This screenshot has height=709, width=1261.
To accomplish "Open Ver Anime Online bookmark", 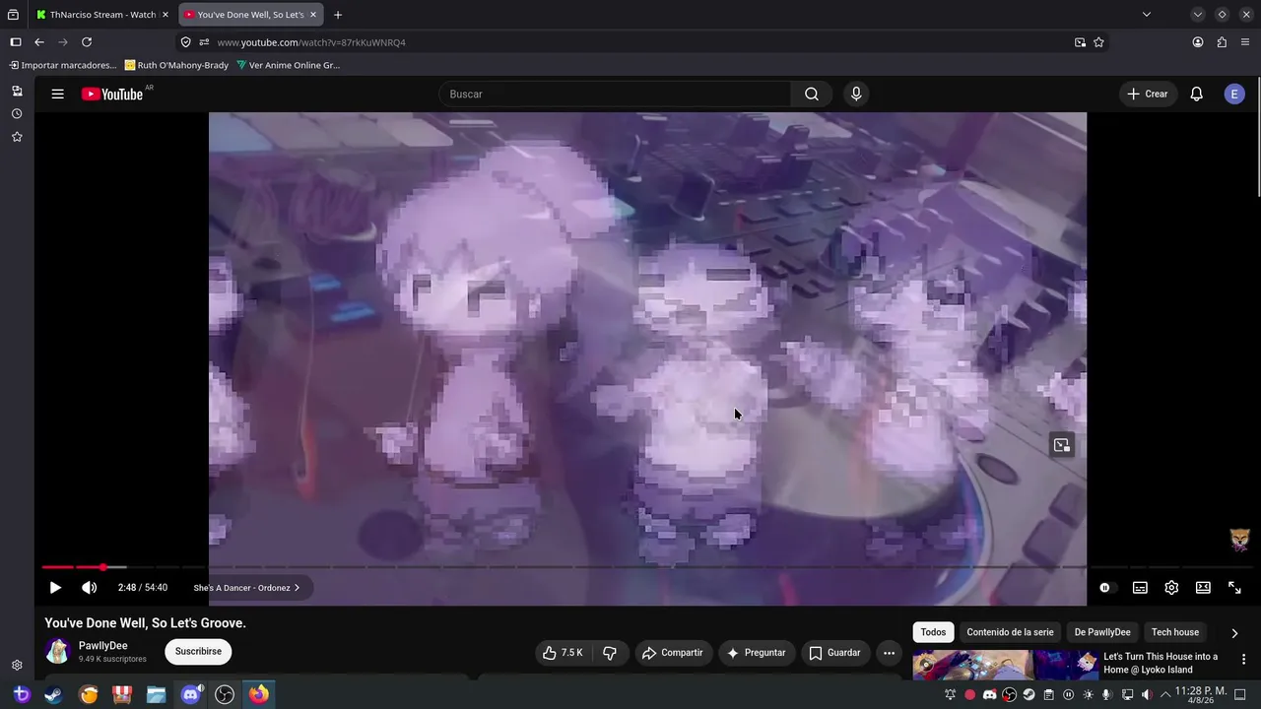I will click(288, 65).
